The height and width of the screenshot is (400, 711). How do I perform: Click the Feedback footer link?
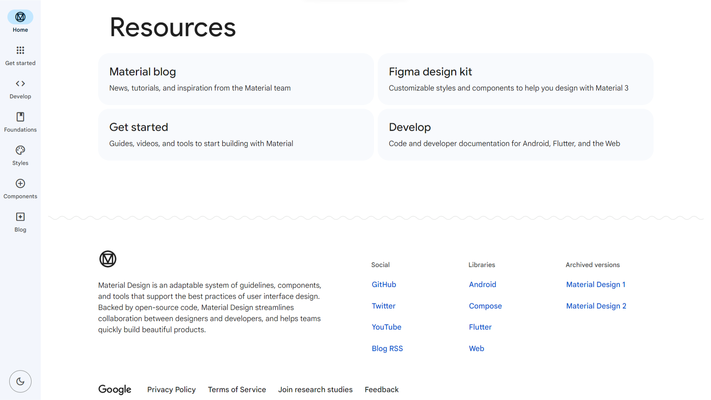[x=382, y=390]
